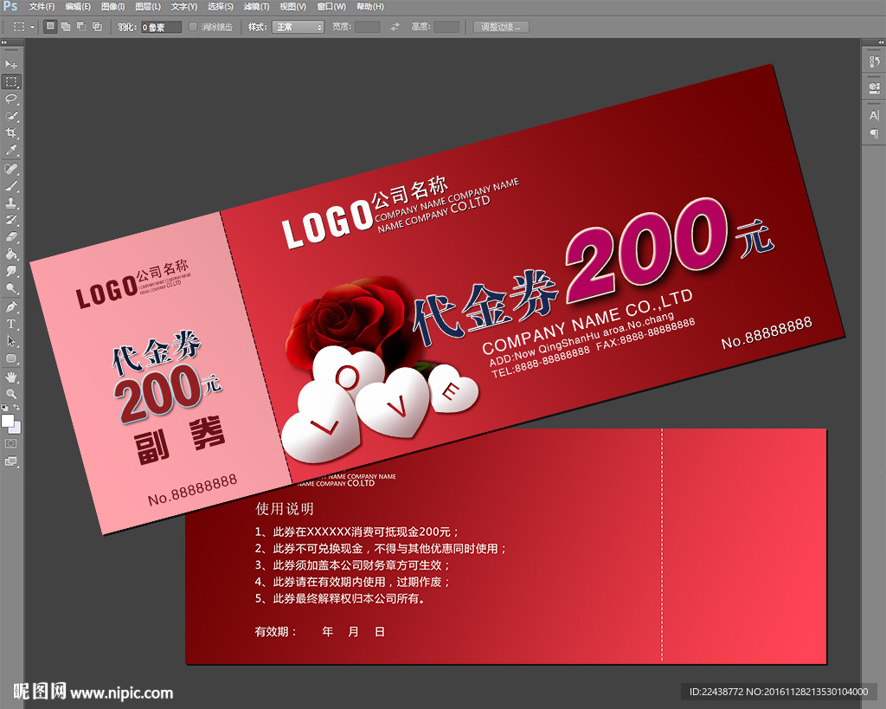Select the Dodge tool
Screen dimensions: 886x709
(x=10, y=288)
